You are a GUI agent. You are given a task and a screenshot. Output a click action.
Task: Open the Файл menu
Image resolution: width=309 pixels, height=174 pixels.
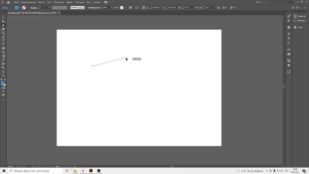17,2
